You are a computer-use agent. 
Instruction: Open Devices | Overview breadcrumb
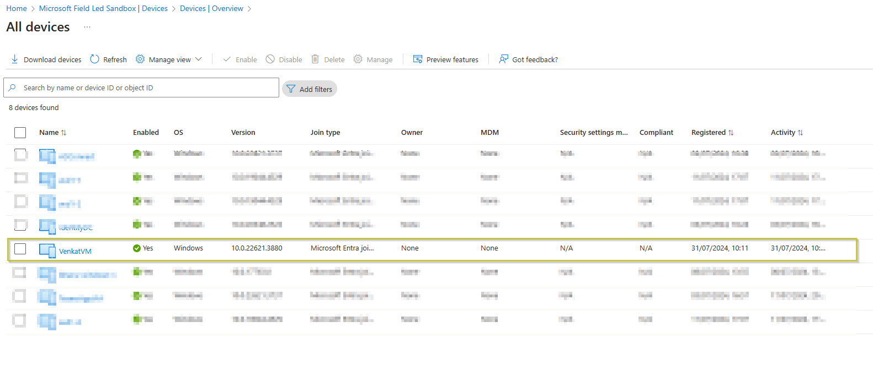tap(211, 8)
